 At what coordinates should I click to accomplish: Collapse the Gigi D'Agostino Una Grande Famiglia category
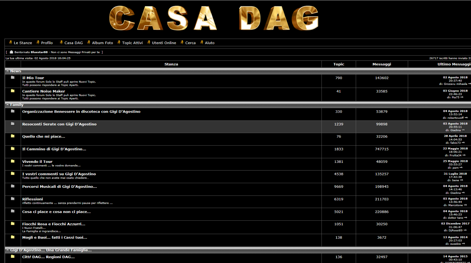click(x=7, y=250)
